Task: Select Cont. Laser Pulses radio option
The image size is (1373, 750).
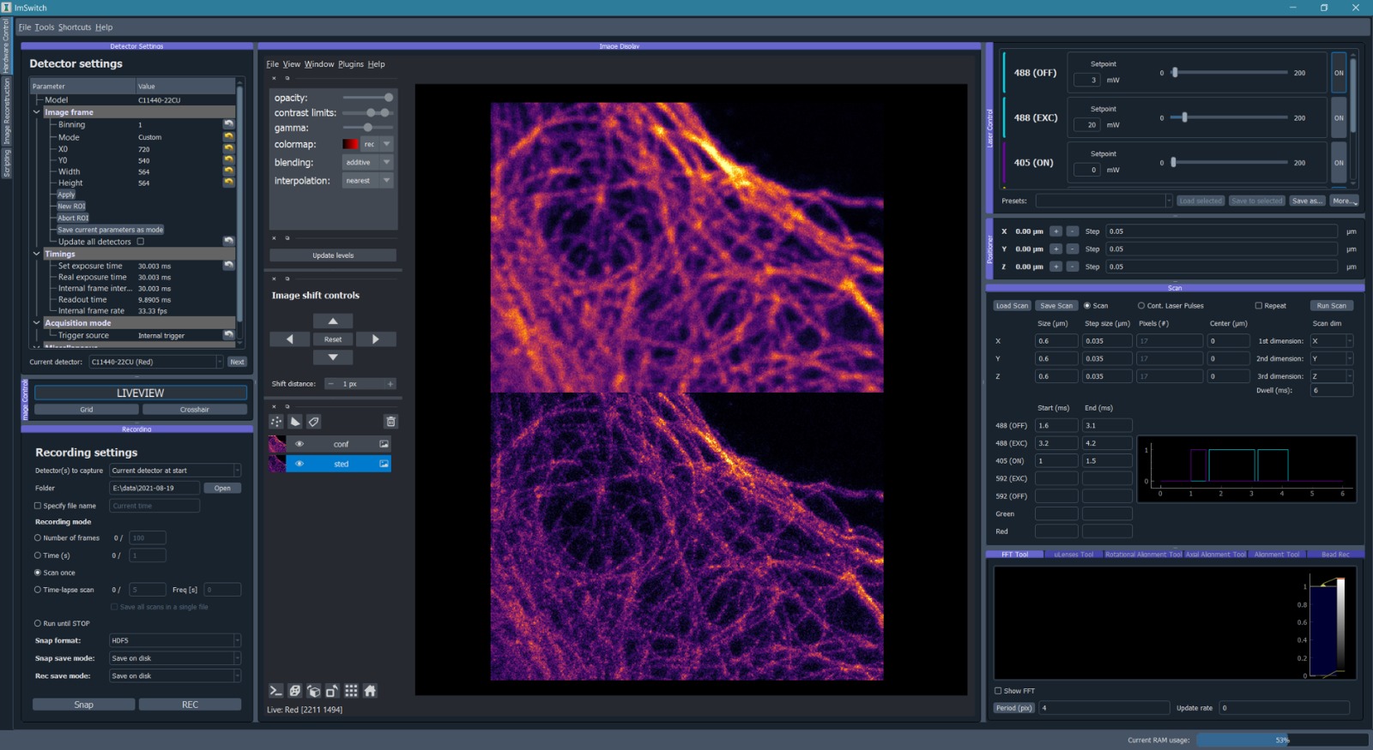Action: pos(1141,306)
